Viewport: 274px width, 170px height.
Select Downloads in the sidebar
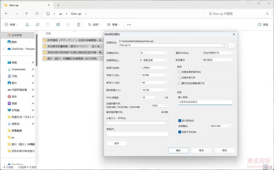click(18, 69)
